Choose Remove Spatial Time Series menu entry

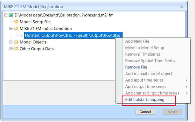coord(150,61)
